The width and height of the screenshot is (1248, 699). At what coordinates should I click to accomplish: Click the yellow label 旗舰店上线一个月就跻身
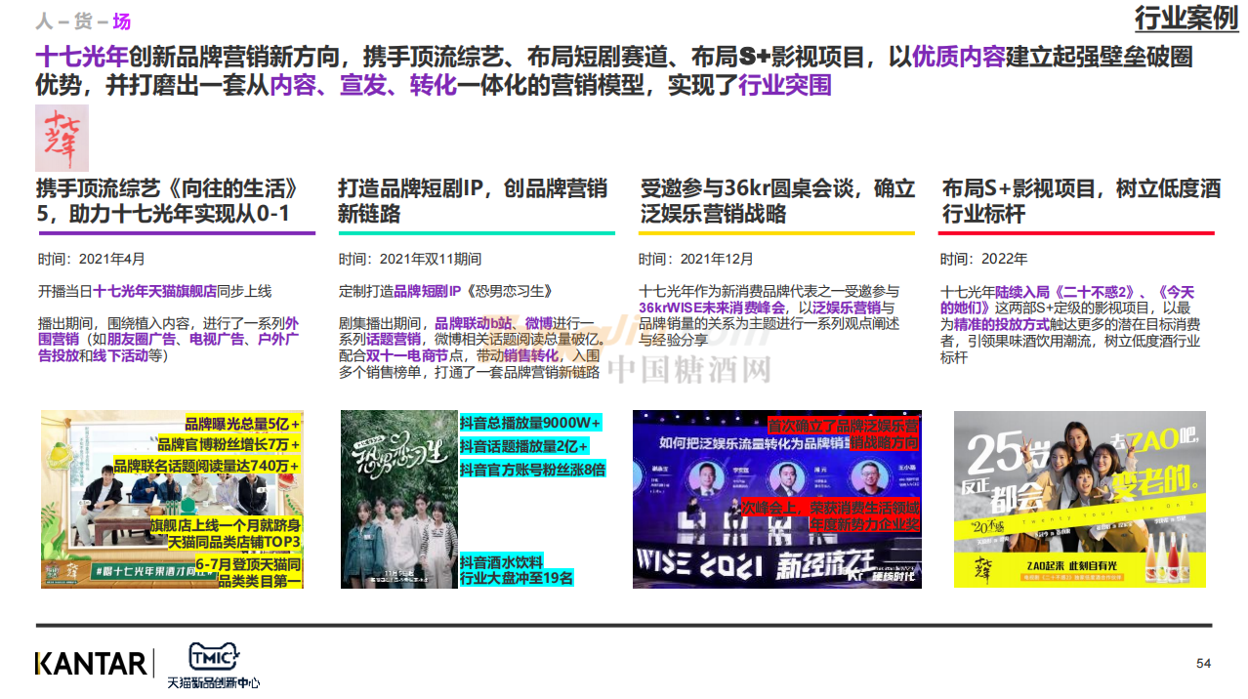(x=226, y=525)
